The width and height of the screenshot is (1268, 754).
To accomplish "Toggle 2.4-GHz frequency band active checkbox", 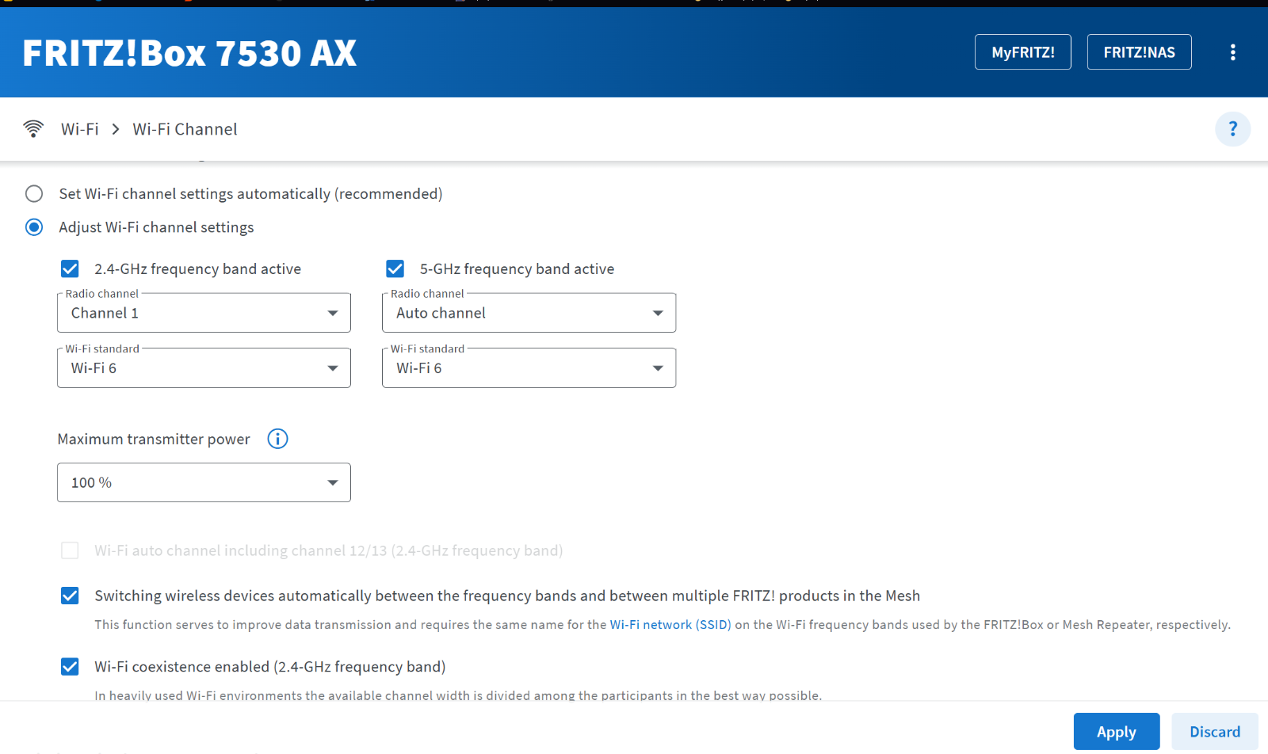I will click(70, 269).
